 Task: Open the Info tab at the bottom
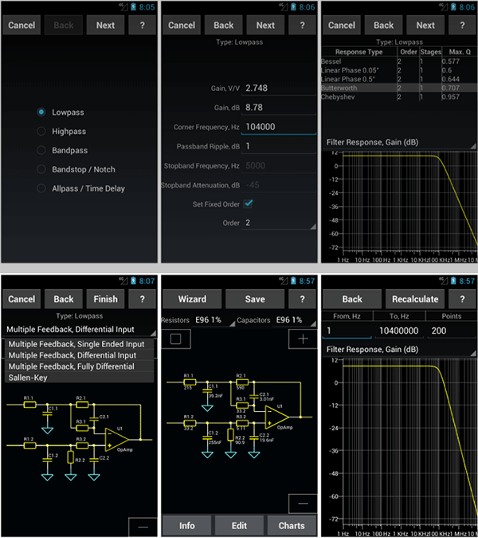point(186,526)
